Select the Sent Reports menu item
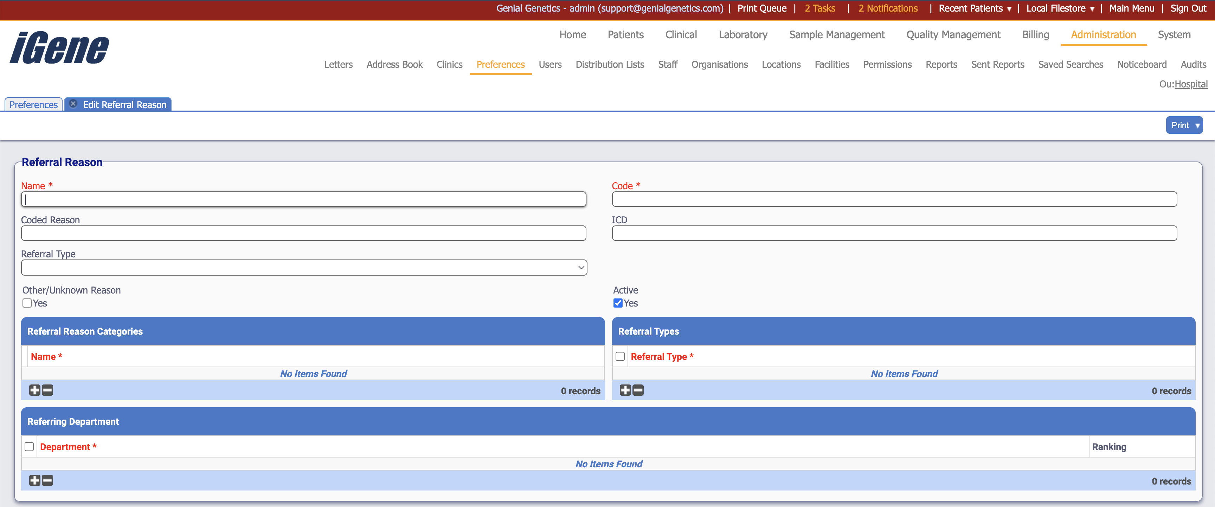This screenshot has height=507, width=1215. coord(998,65)
